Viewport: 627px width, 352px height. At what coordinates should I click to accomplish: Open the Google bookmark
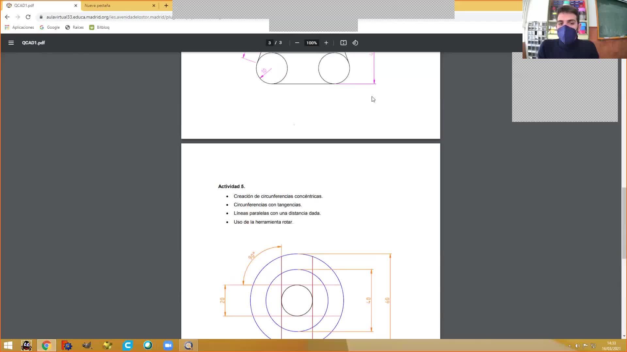[x=50, y=27]
